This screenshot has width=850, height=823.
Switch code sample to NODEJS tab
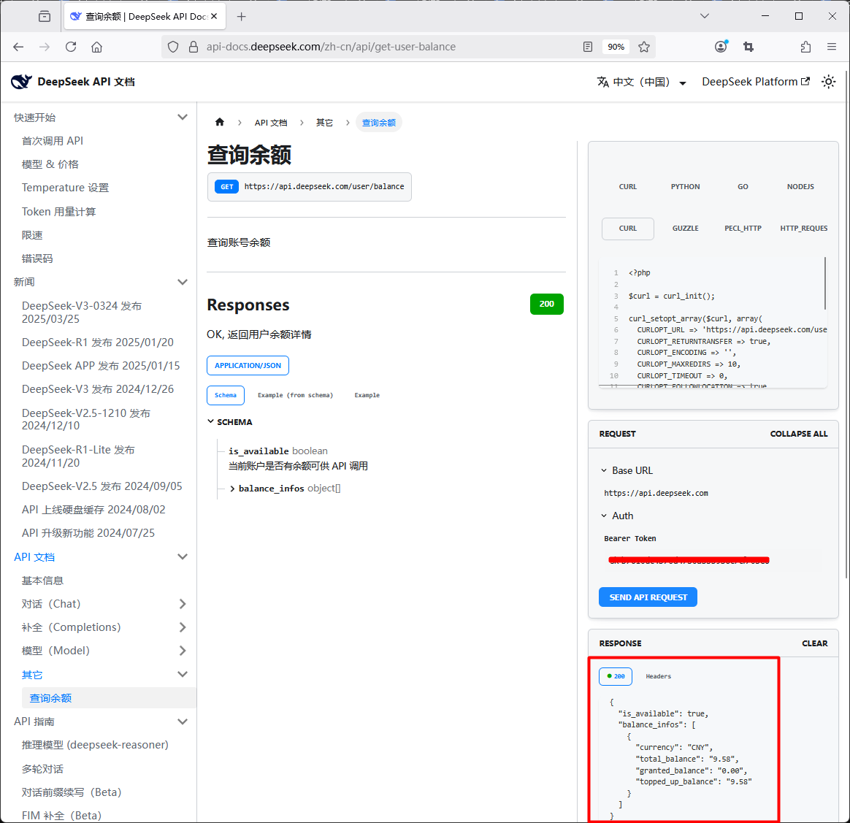pyautogui.click(x=800, y=186)
